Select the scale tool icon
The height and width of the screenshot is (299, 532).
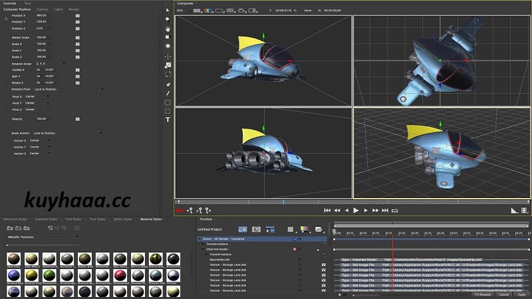(168, 65)
